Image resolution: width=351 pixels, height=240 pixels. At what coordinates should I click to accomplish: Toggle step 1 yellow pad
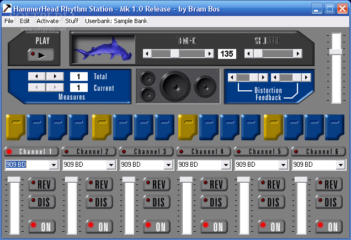click(15, 127)
